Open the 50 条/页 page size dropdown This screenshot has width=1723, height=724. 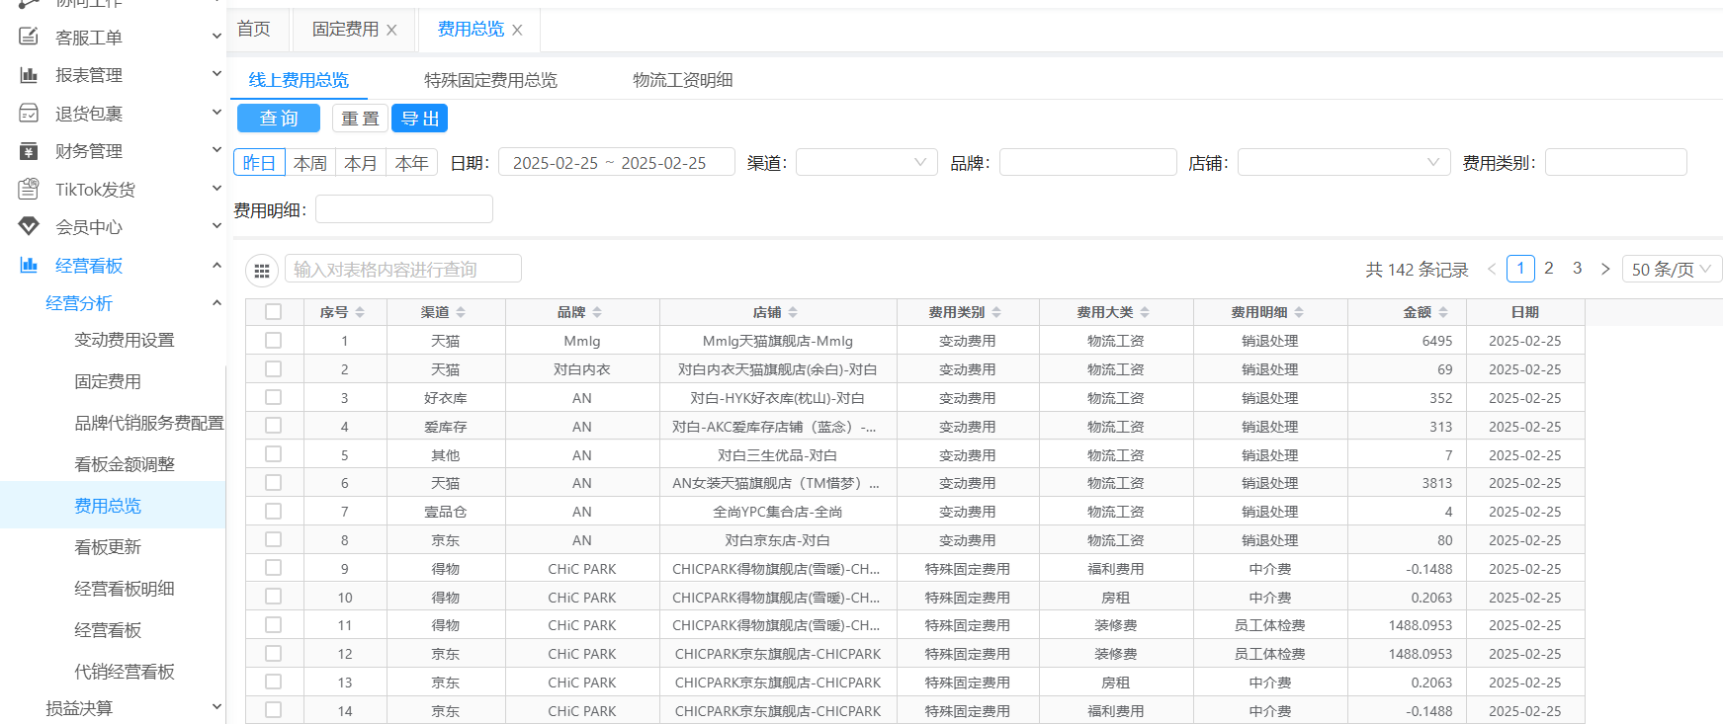tap(1671, 269)
